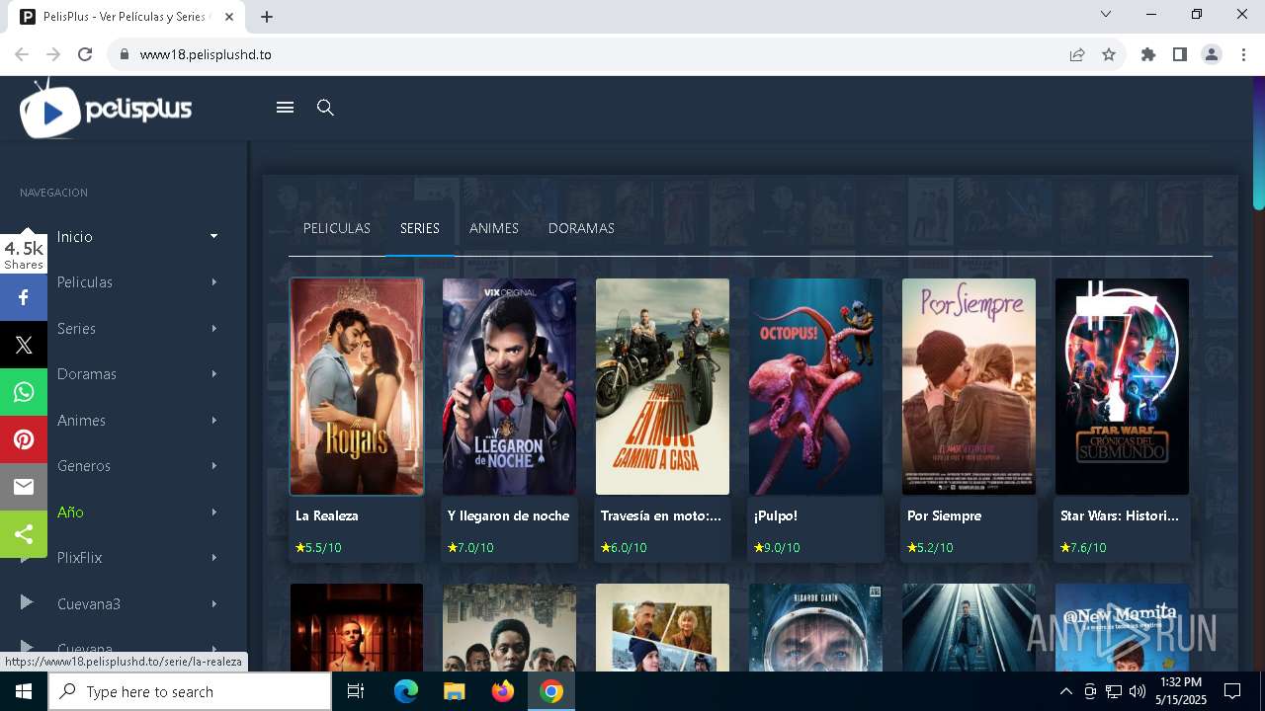Screen dimensions: 1265x711
Task: Open the share page icon in address bar
Action: [1077, 54]
